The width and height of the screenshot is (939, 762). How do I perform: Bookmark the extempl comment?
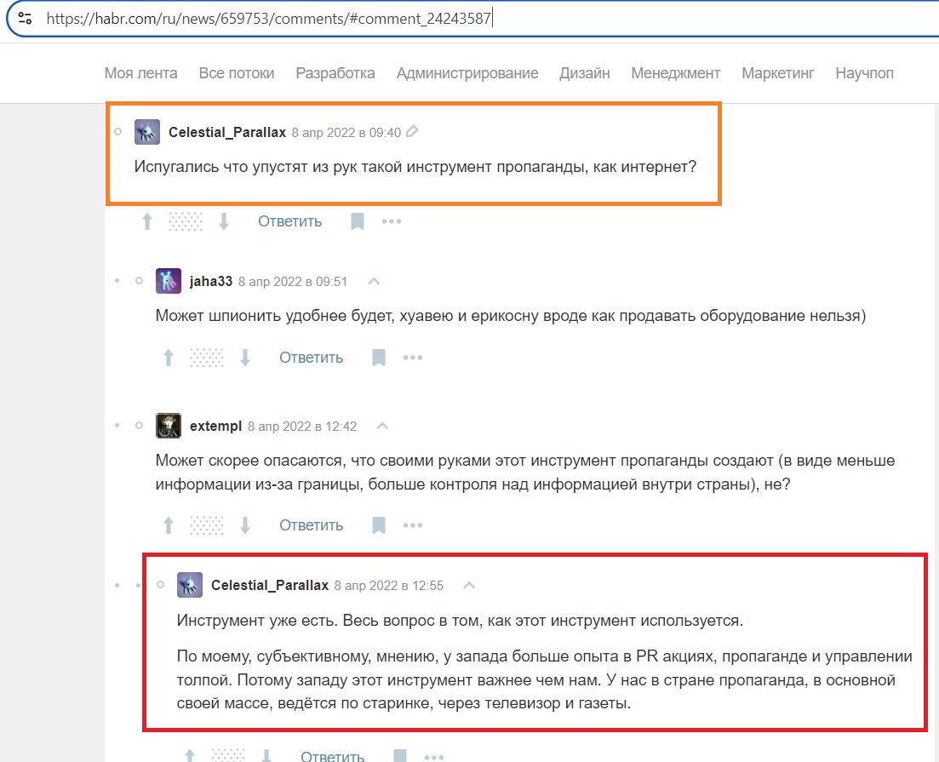pyautogui.click(x=379, y=525)
